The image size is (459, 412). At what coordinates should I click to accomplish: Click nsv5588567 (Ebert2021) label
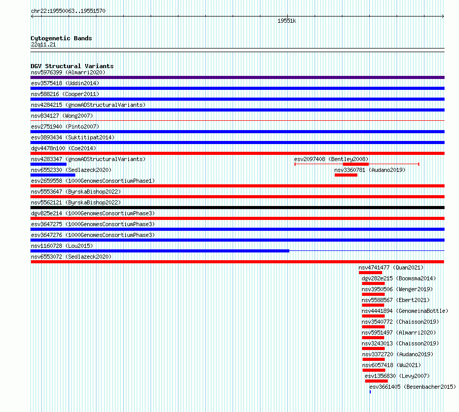click(396, 300)
